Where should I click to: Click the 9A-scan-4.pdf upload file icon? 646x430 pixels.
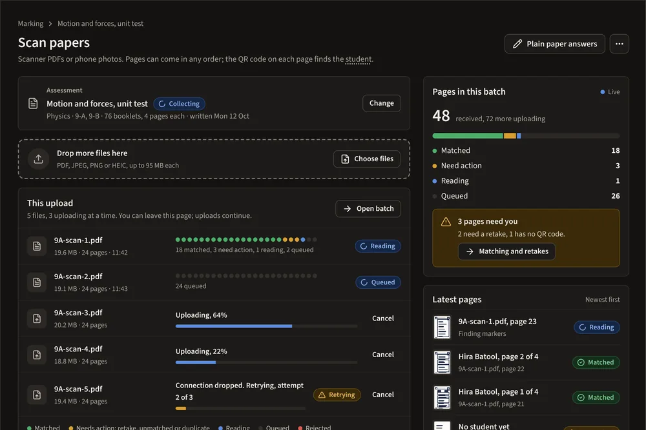37,355
